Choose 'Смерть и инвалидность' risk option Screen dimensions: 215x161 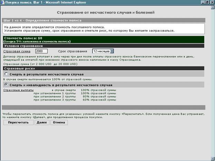coord(6,85)
